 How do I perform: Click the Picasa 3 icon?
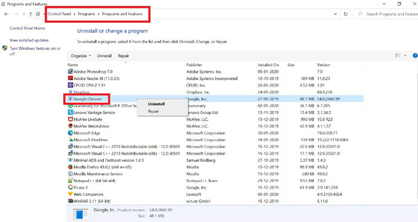click(70, 187)
